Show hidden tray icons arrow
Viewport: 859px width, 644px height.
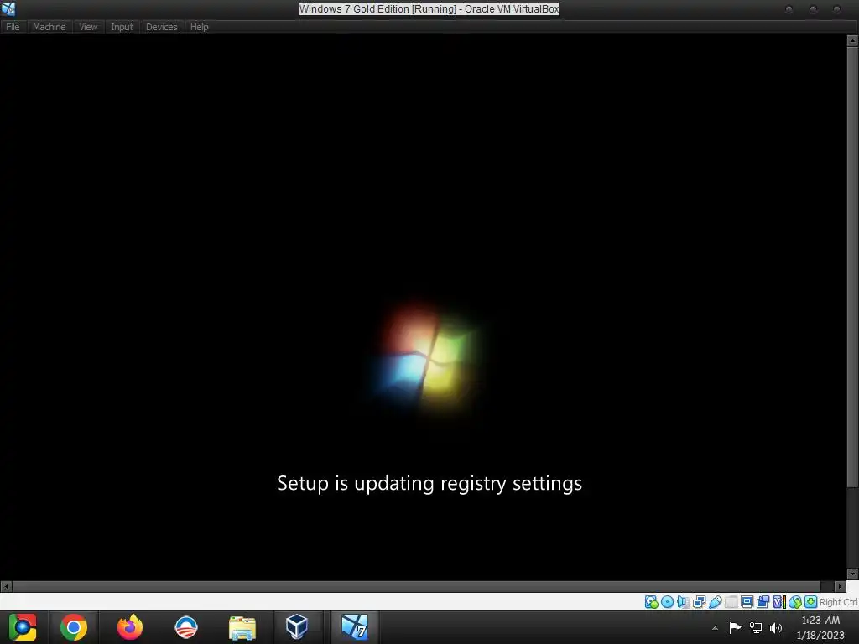point(715,628)
